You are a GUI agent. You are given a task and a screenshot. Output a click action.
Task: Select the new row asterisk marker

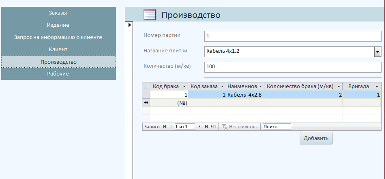click(x=146, y=103)
